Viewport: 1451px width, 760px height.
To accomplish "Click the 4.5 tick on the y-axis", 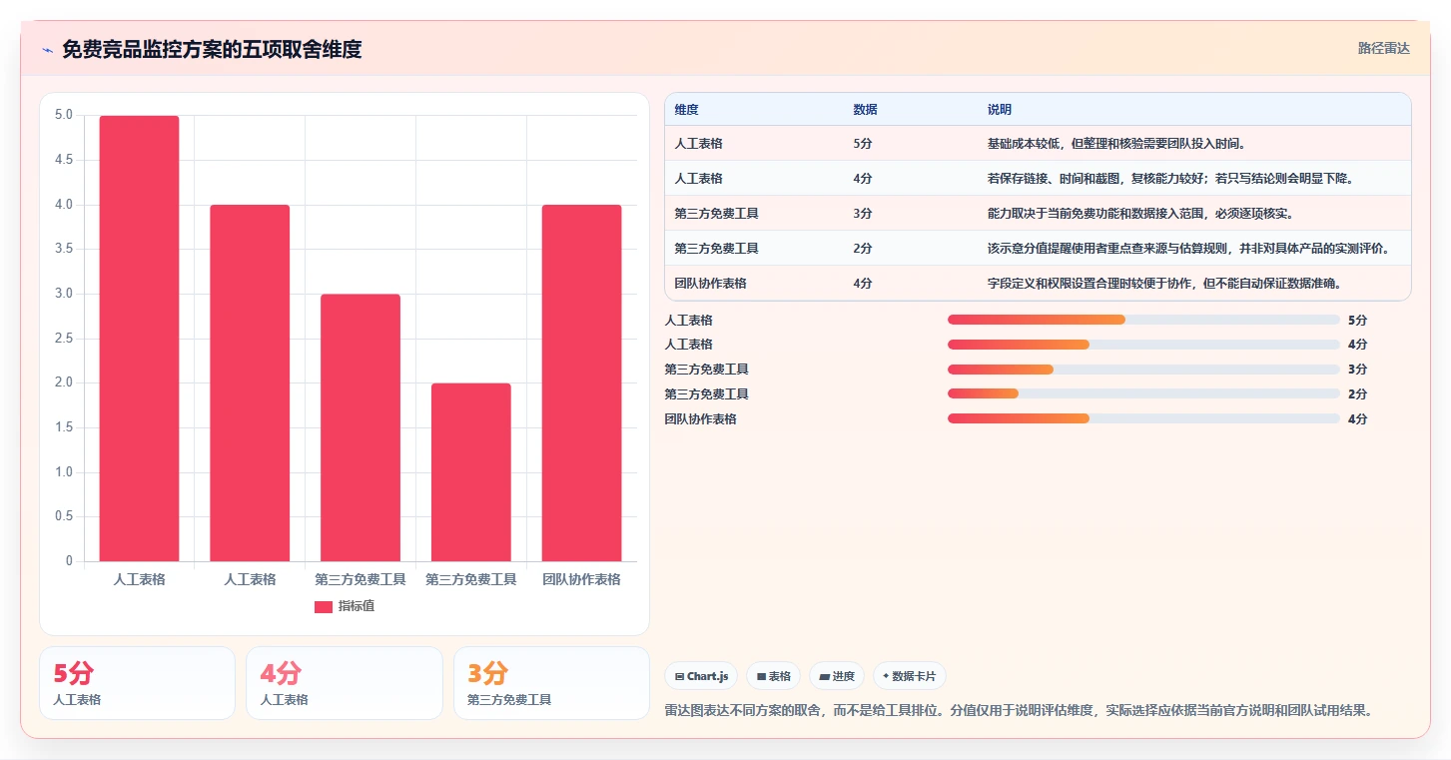I will pos(62,160).
